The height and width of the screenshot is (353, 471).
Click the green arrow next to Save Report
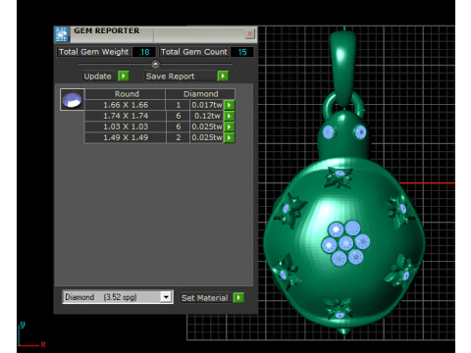pos(223,76)
